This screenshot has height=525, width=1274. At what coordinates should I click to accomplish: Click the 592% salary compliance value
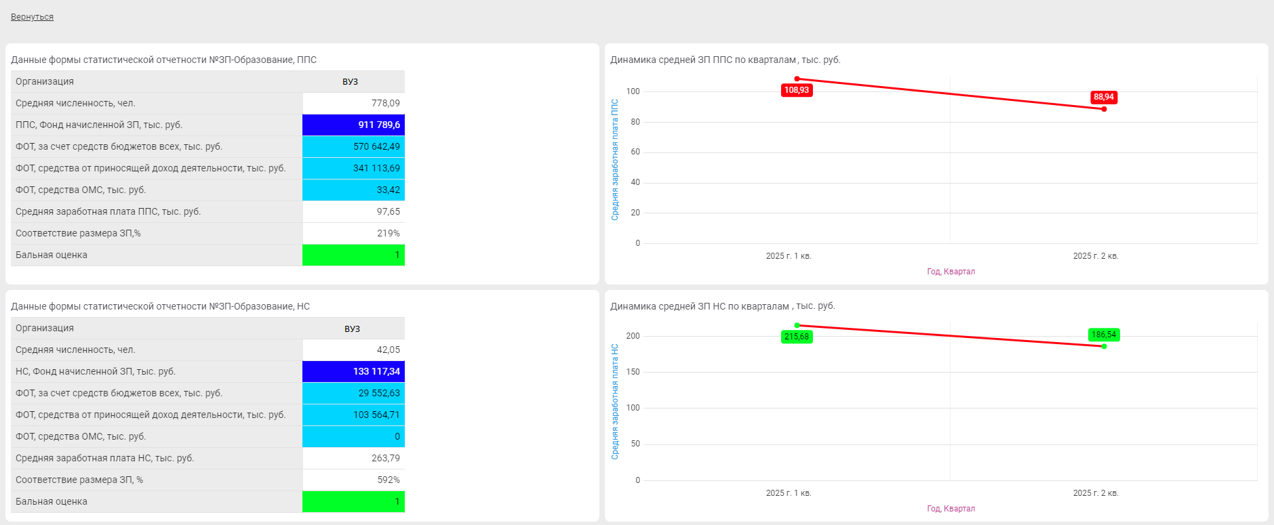click(388, 480)
